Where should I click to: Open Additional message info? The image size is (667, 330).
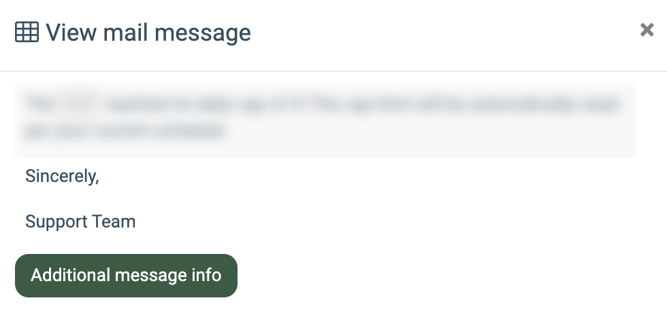tap(126, 275)
